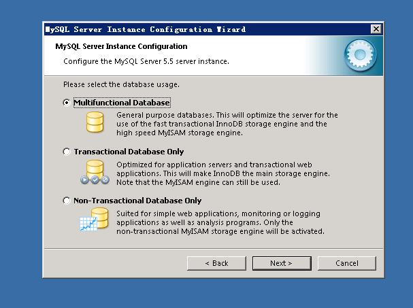Go to the next step with Next >
The height and width of the screenshot is (308, 413).
282,263
